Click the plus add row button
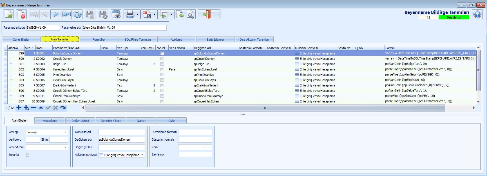Screen dimensions: 487x176 click(x=19, y=108)
